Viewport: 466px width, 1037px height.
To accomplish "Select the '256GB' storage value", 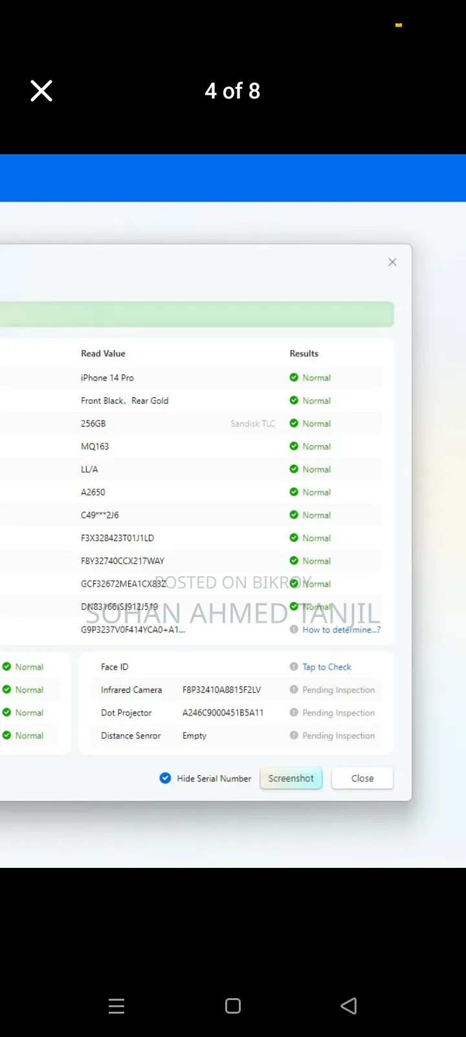I will point(93,423).
